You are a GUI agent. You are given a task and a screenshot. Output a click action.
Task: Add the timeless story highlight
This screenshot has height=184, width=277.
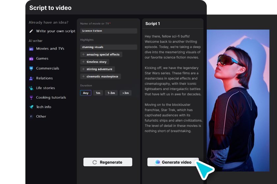95,62
